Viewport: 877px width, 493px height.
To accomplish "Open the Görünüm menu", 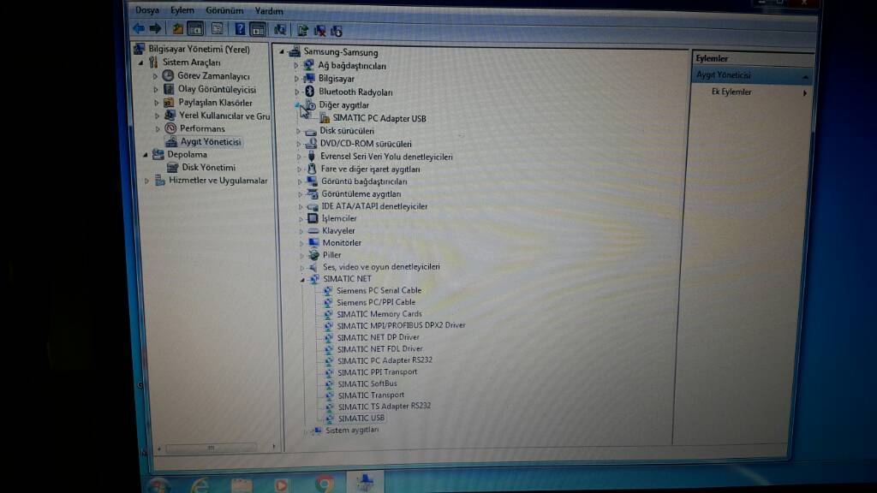I will pos(224,10).
